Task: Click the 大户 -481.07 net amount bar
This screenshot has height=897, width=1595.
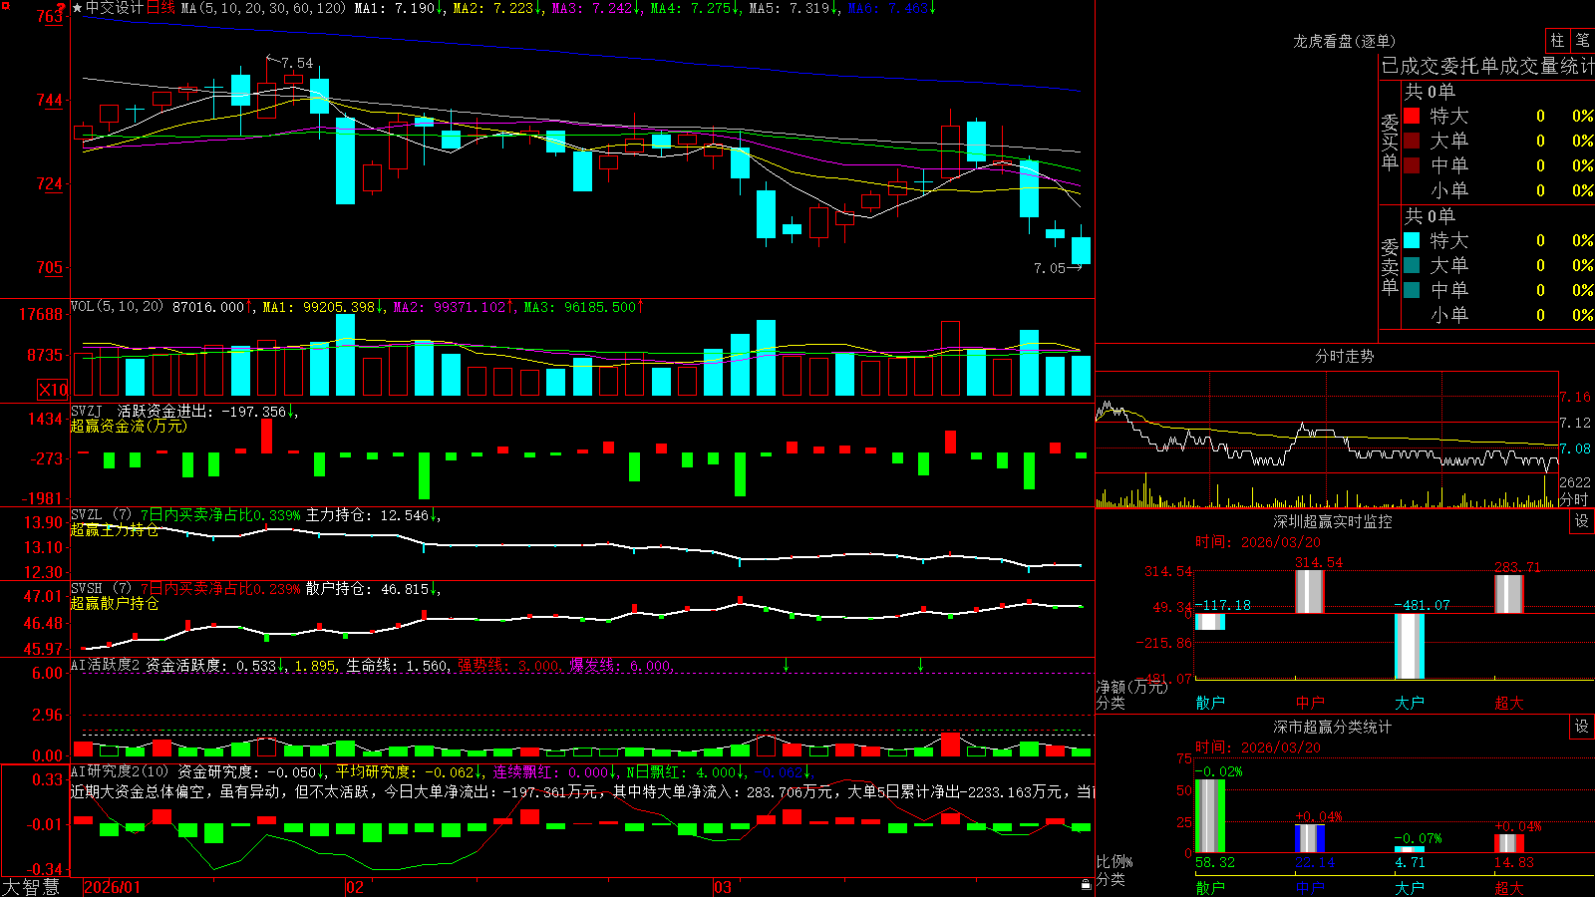Action: point(1410,646)
